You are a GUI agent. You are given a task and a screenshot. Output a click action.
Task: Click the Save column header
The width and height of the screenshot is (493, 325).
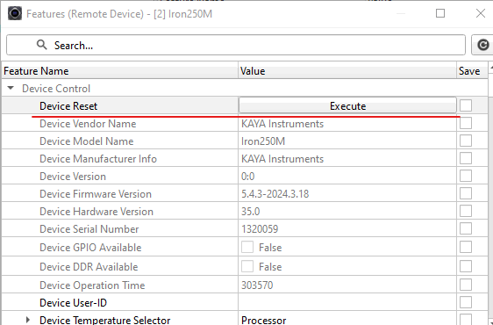[472, 71]
